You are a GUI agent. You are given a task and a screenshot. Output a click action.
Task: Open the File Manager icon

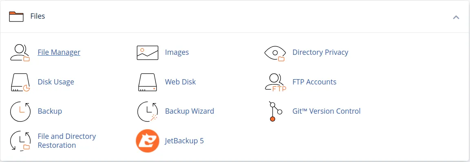point(20,53)
